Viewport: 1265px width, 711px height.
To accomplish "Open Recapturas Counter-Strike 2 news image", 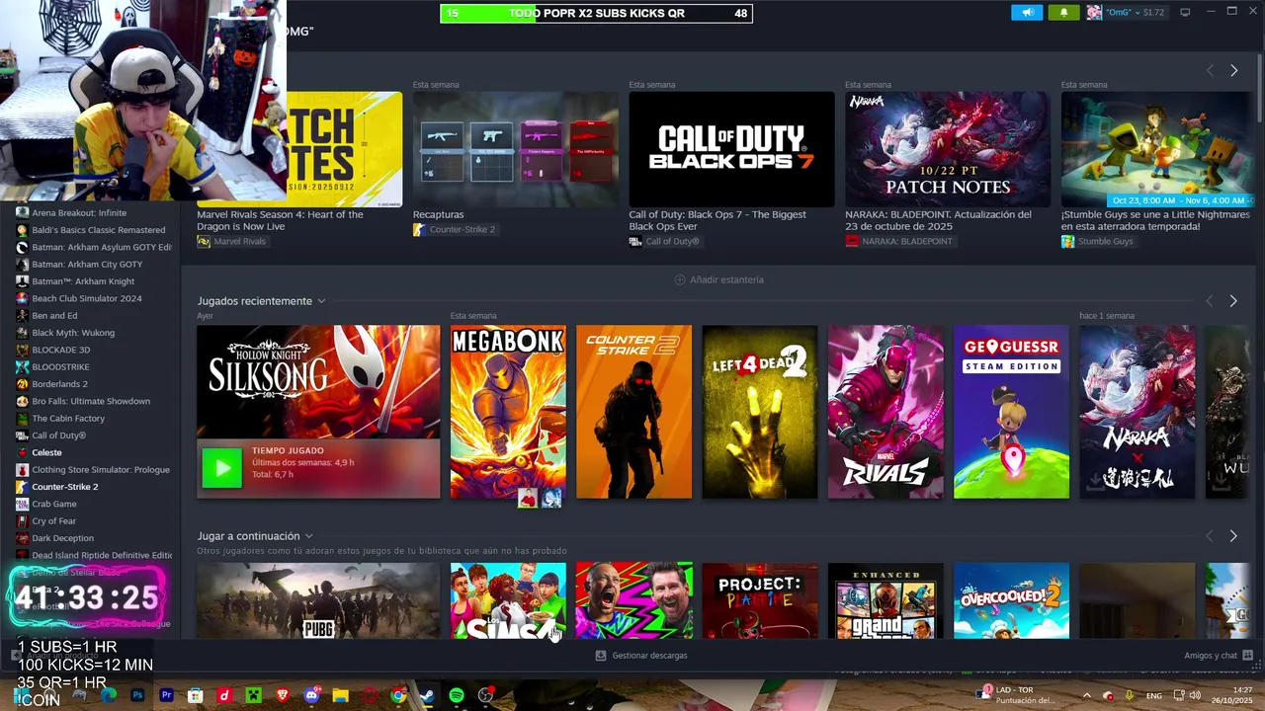I will tap(516, 149).
